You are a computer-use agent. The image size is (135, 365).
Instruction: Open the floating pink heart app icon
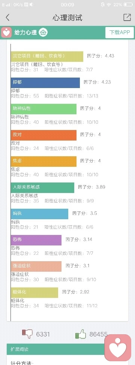[118, 348]
